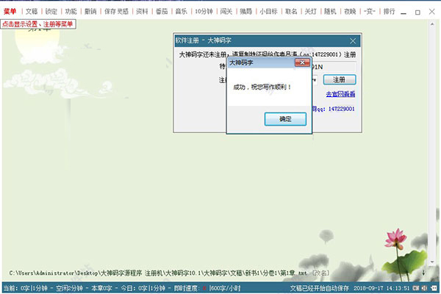Open the 去官网看看 link

click(x=340, y=94)
